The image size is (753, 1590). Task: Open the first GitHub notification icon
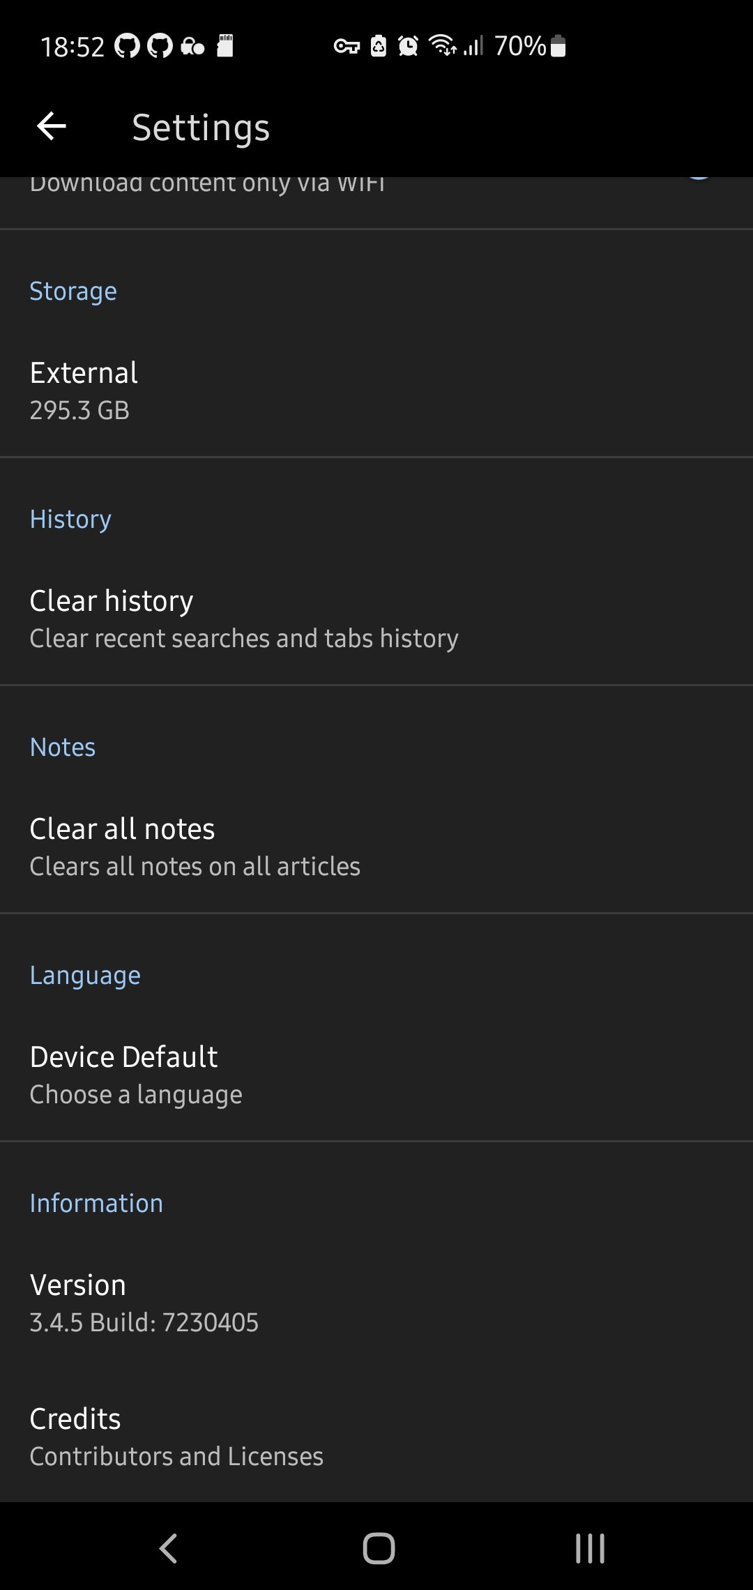click(x=125, y=45)
